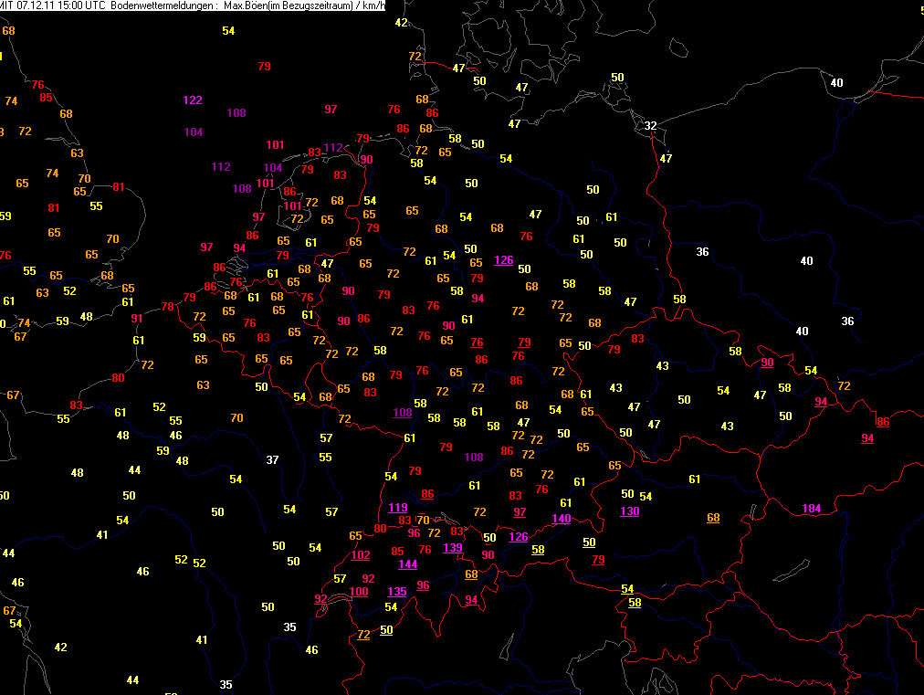Click the underlined red 76 reading

[x=477, y=342]
